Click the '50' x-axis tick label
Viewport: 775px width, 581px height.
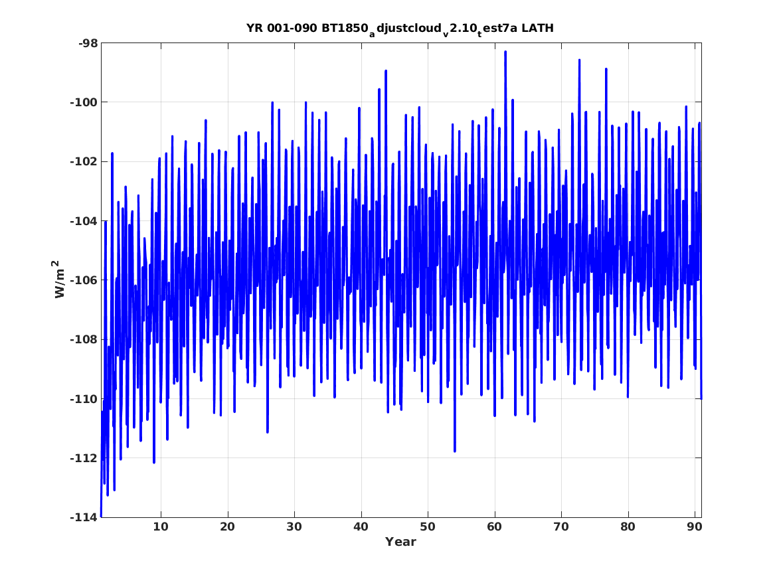(428, 527)
